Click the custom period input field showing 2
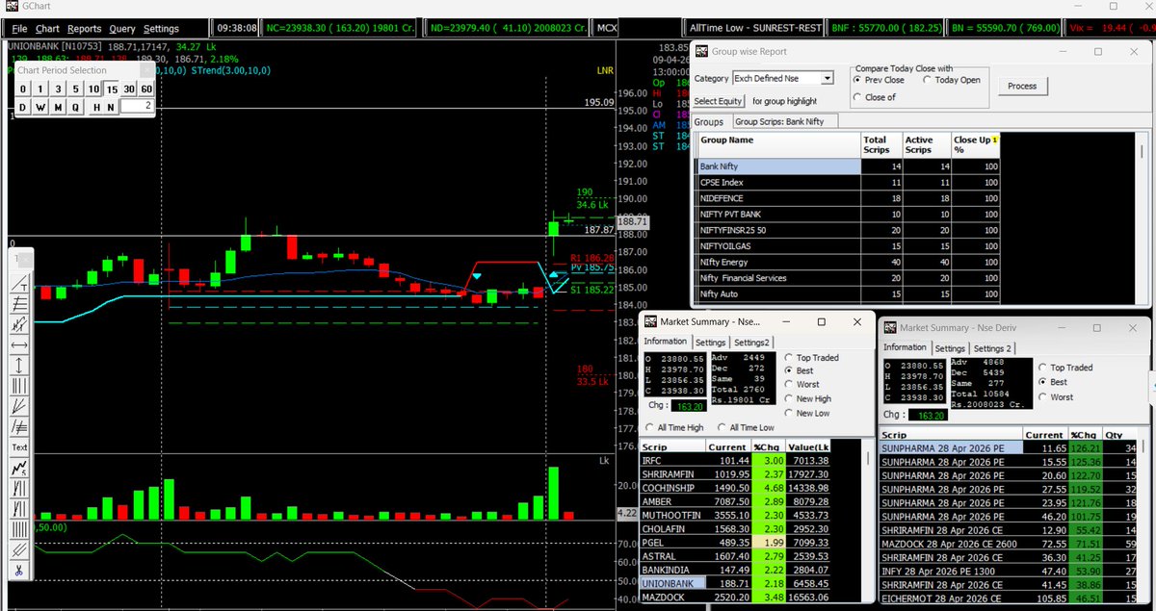 [x=137, y=107]
